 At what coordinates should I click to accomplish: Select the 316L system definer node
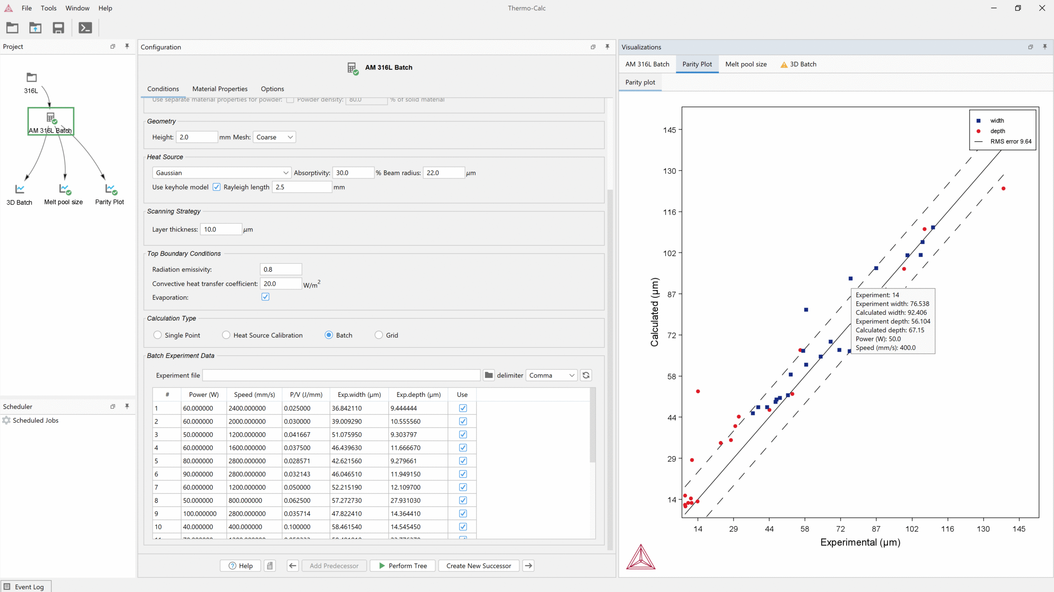31,78
